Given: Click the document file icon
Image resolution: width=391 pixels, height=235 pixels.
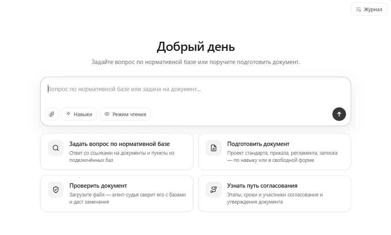Looking at the screenshot, I should pos(214,148).
